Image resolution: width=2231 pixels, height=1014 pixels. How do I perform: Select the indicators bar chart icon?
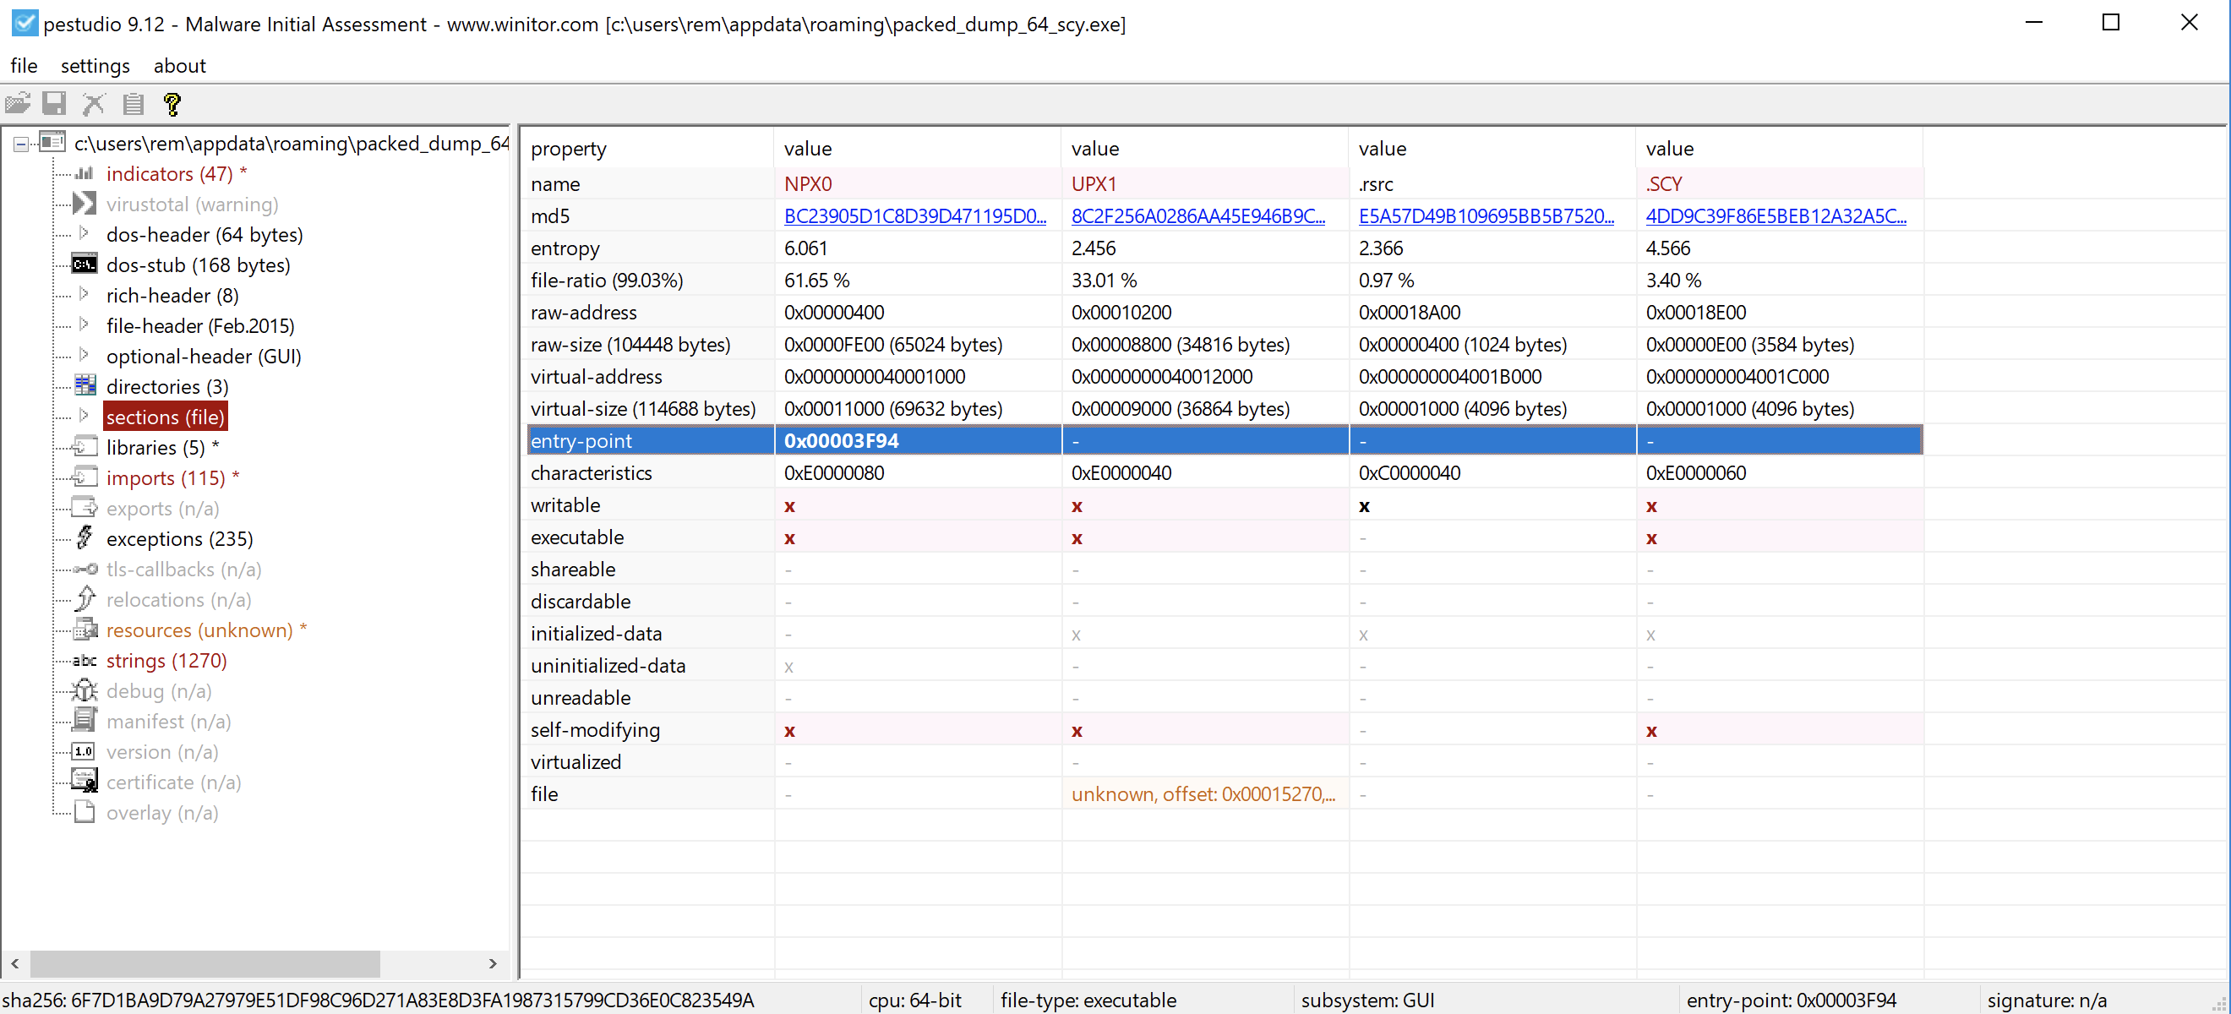(84, 173)
